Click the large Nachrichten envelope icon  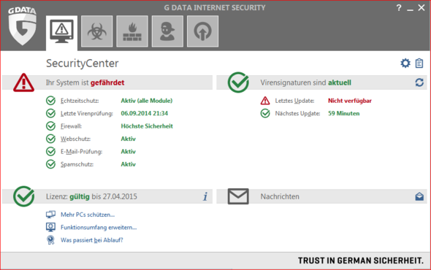point(238,196)
